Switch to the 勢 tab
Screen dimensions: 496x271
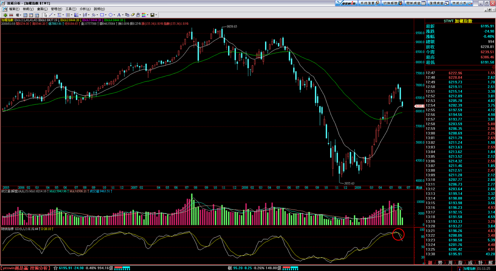pos(440,263)
